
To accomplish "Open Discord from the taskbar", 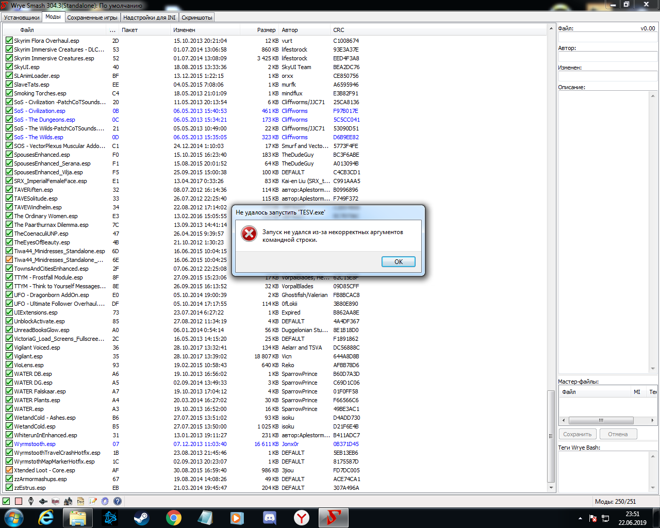I will 269,518.
